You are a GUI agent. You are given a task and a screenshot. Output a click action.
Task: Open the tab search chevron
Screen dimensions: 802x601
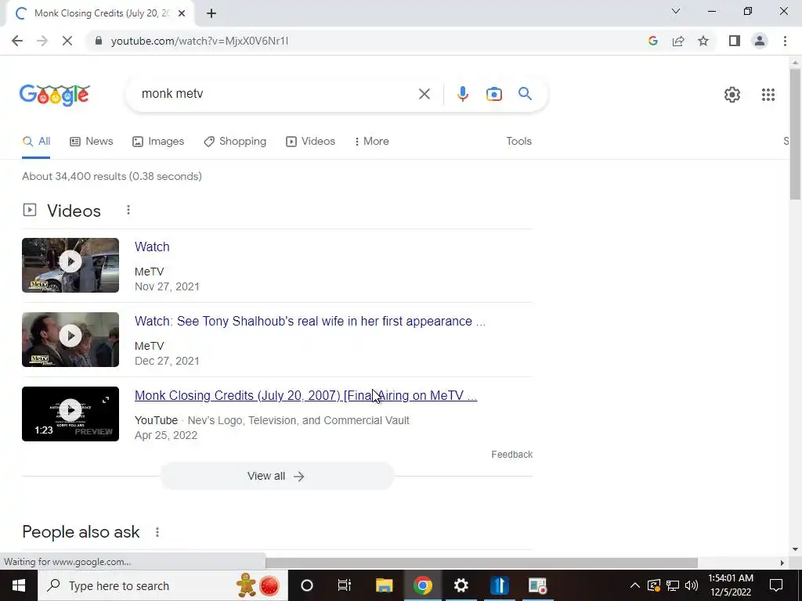676,11
